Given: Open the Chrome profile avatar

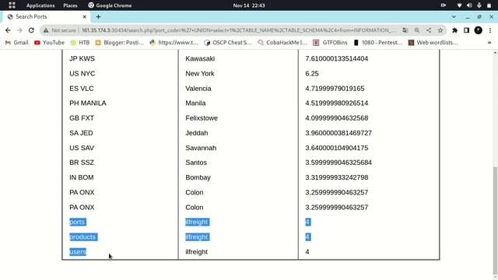Looking at the screenshot, I should click(478, 30).
